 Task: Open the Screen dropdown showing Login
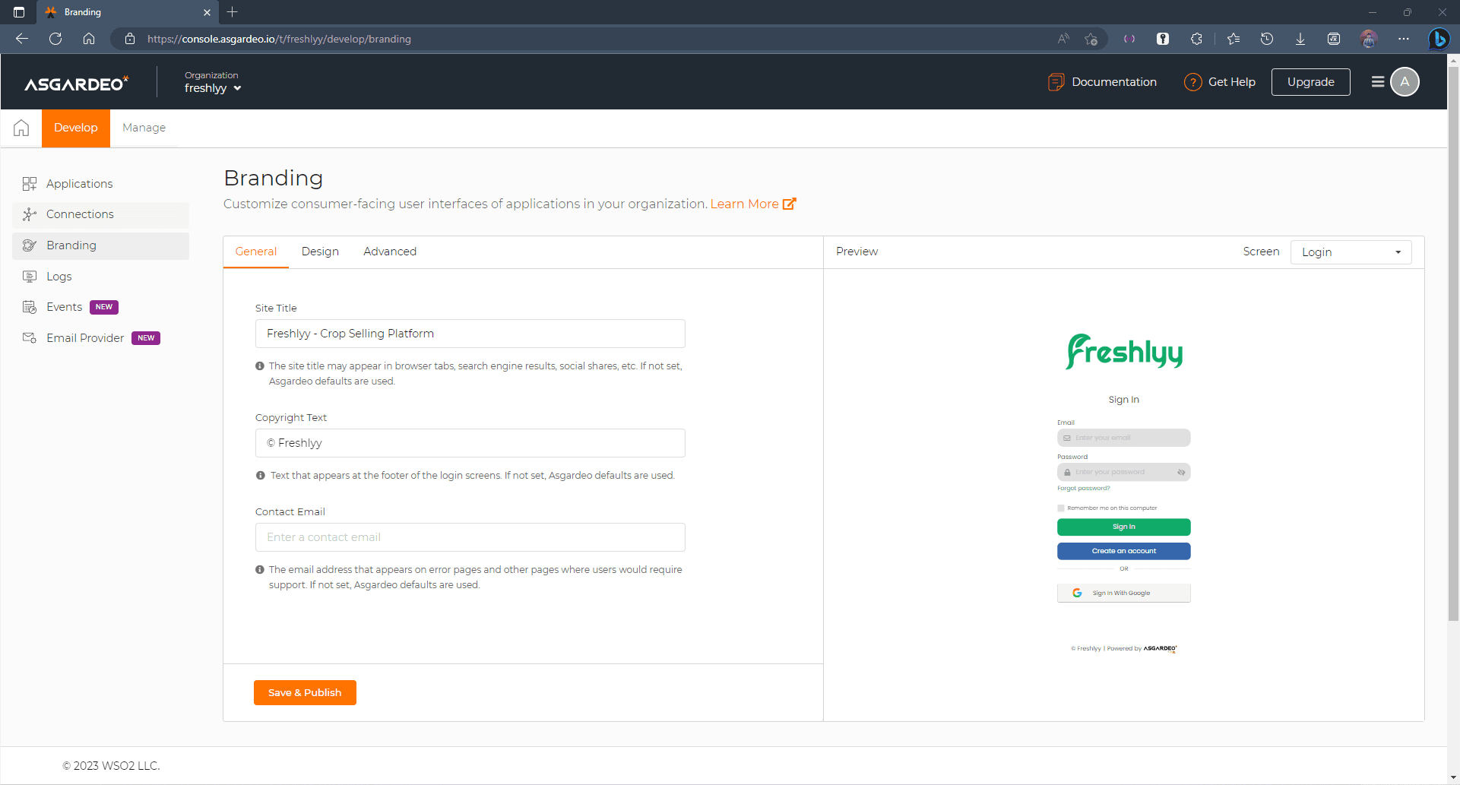[x=1351, y=252]
